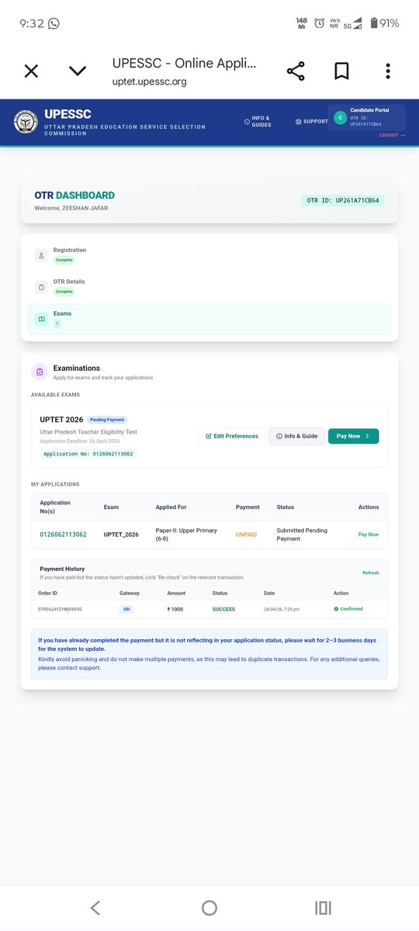The height and width of the screenshot is (931, 419).
Task: Tap the SBI gateway badge
Action: (126, 609)
